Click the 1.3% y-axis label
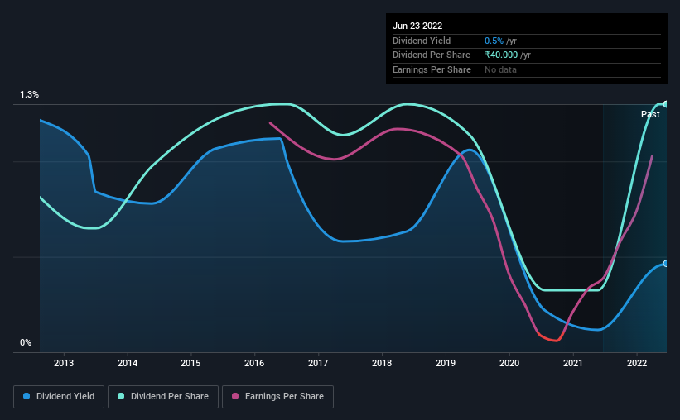Viewport: 680px width, 420px height. 30,95
